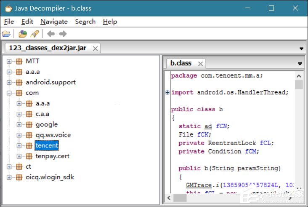Open the Help menu
308x207 pixels.
pyautogui.click(x=110, y=22)
